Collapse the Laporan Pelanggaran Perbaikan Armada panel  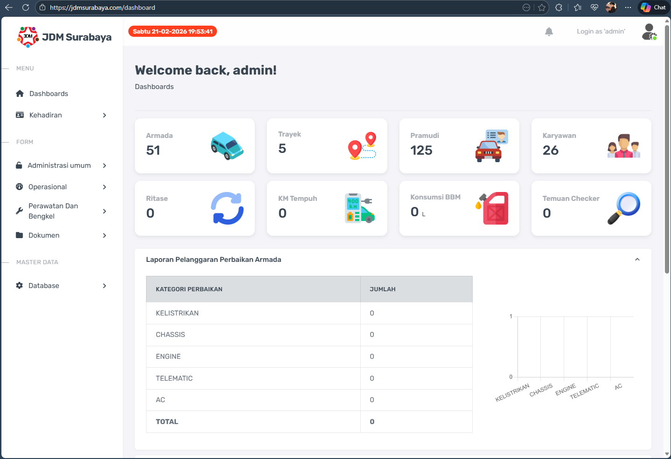(637, 260)
